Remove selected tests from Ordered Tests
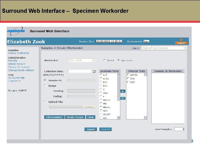The height and width of the screenshot is (150, 200). [x=123, y=98]
